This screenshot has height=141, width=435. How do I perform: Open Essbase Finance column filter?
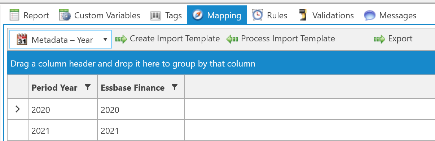click(x=174, y=87)
